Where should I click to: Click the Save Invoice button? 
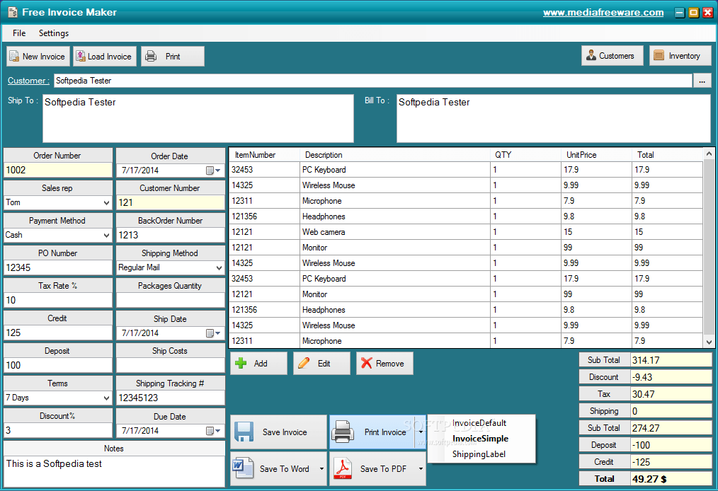tap(278, 432)
